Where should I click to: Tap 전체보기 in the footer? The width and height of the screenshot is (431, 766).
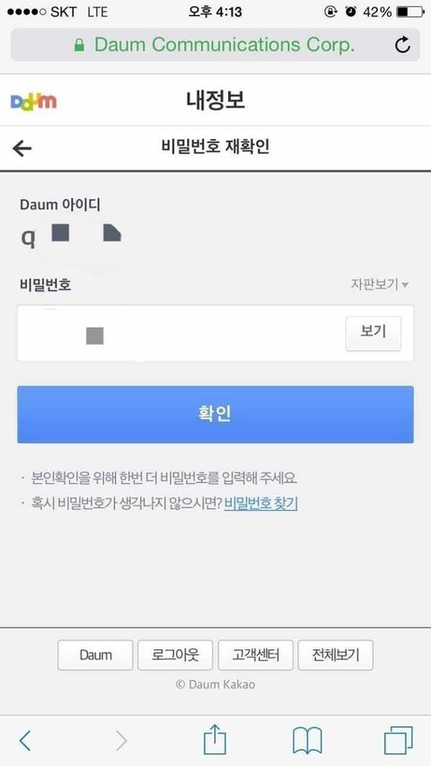point(336,656)
